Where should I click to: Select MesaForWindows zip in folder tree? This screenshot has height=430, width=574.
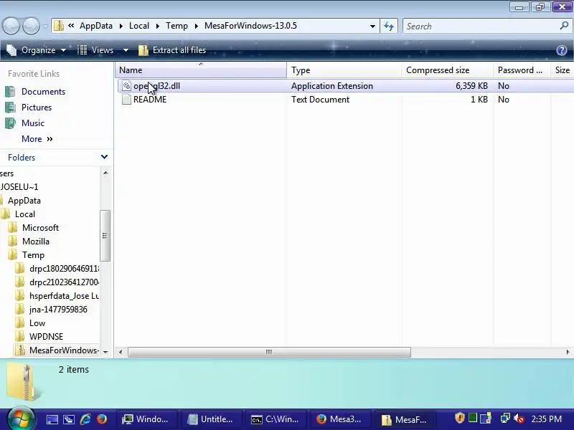tap(64, 350)
